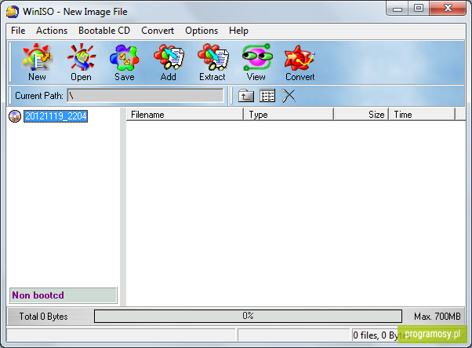Click the Current Path input field
472x348 pixels.
pos(145,96)
